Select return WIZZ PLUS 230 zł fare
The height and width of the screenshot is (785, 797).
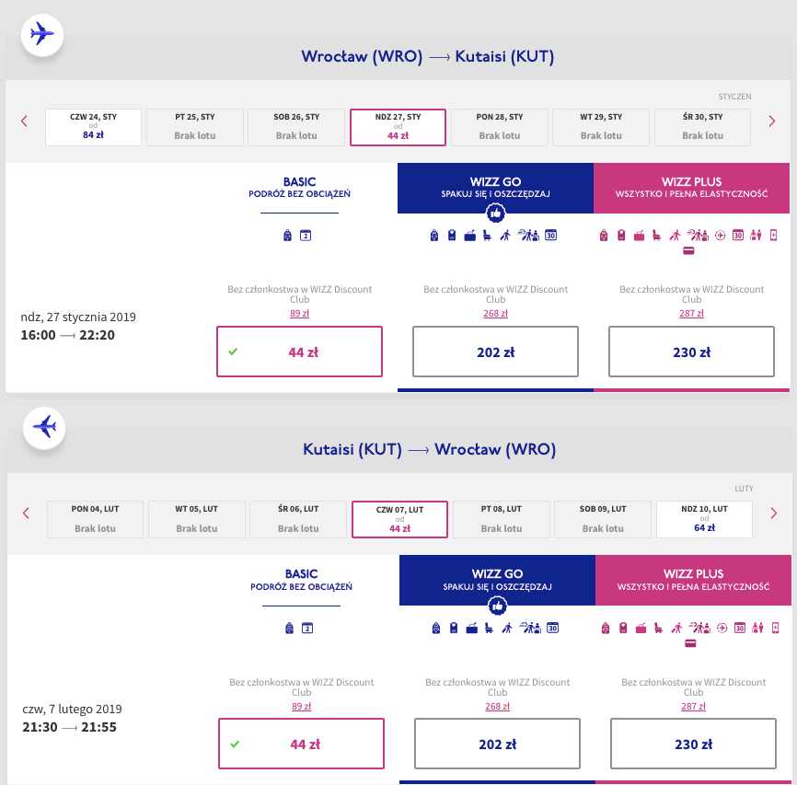(x=694, y=745)
